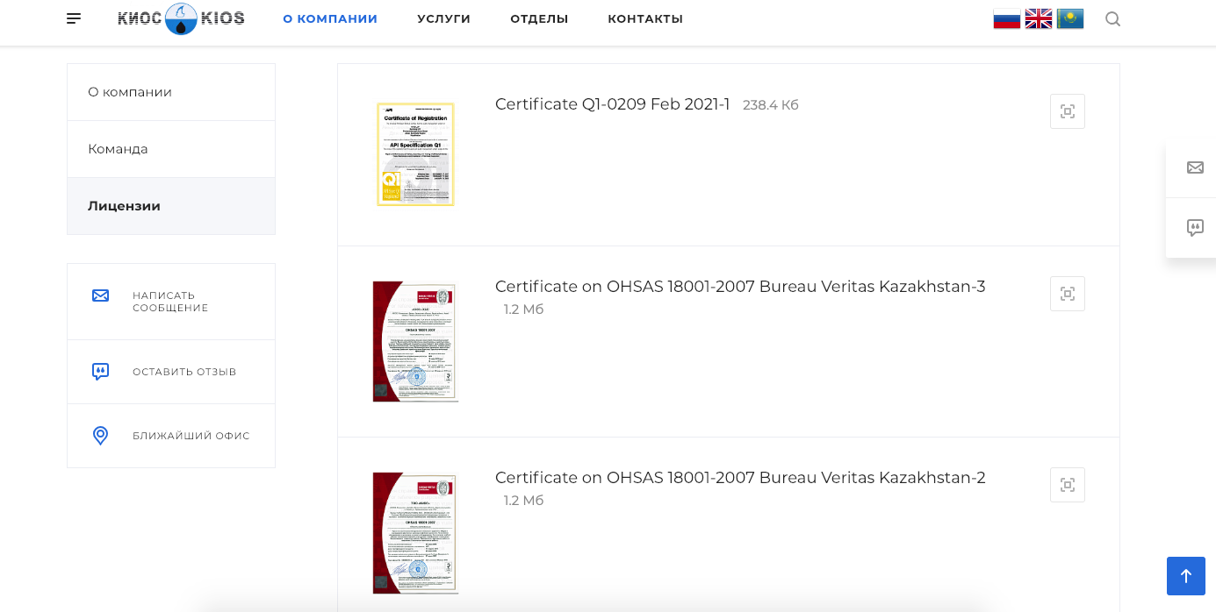The height and width of the screenshot is (612, 1216).
Task: Click the Написать сообщение link
Action: [x=171, y=302]
